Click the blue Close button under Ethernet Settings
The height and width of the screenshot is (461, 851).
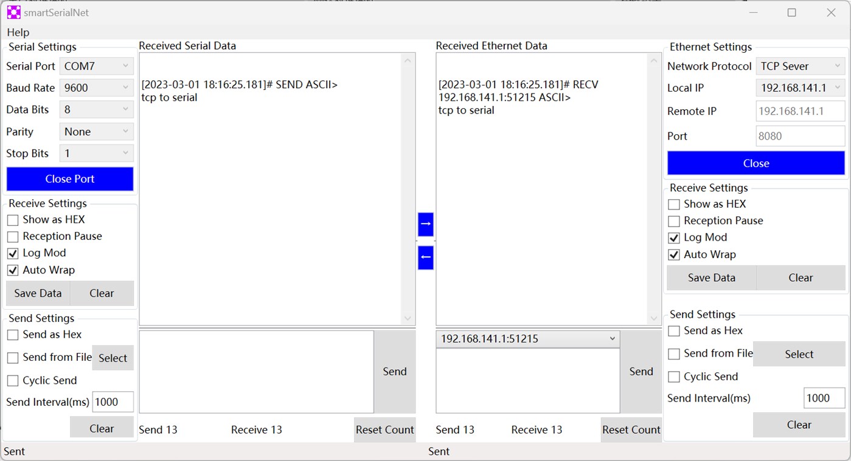(755, 163)
